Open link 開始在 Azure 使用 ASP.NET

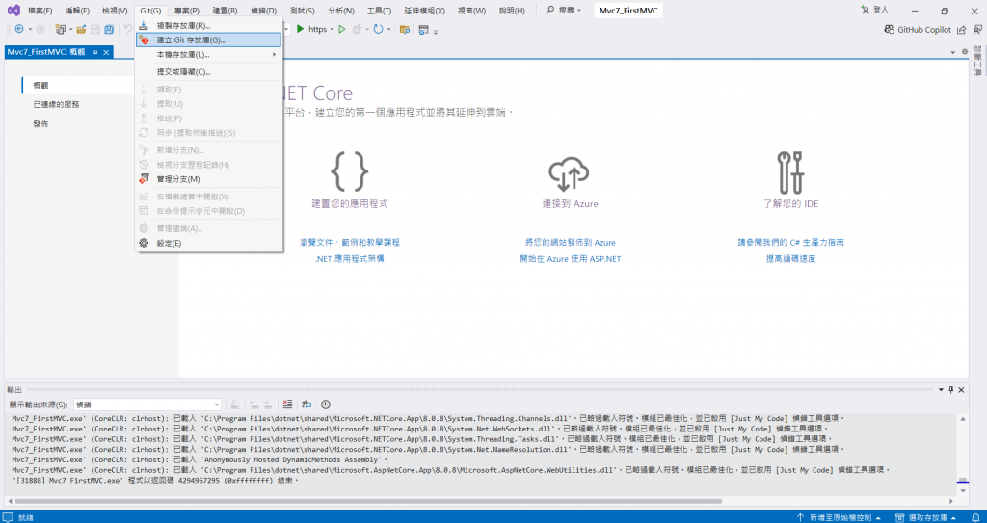tap(571, 259)
